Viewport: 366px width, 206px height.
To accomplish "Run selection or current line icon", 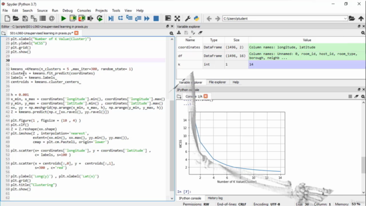I will click(90, 18).
